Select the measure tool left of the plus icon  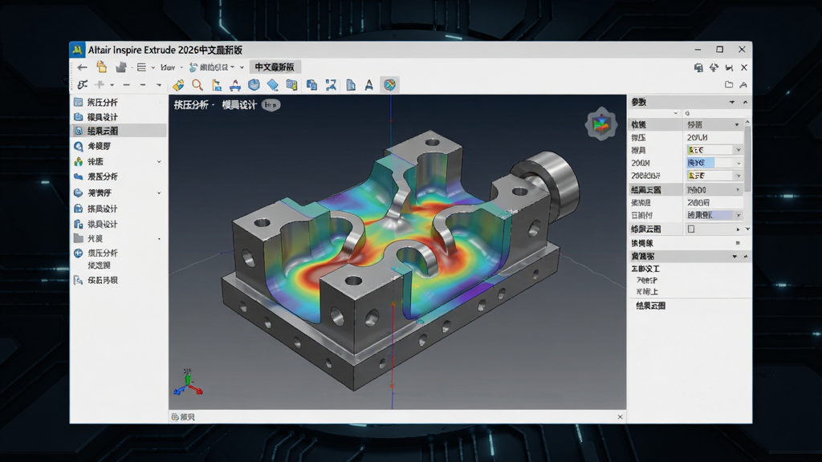click(83, 84)
